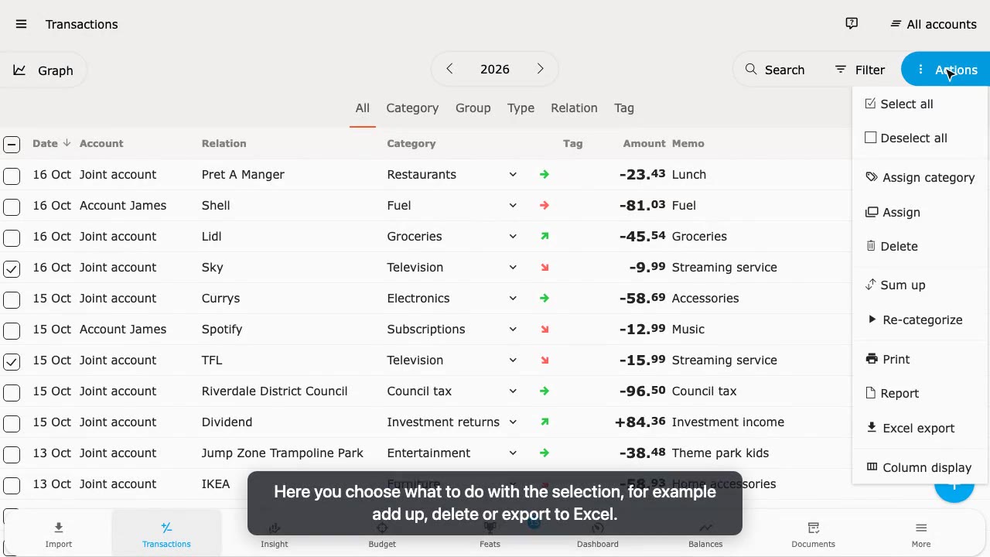Click the Search button
The image size is (990, 557).
[774, 70]
